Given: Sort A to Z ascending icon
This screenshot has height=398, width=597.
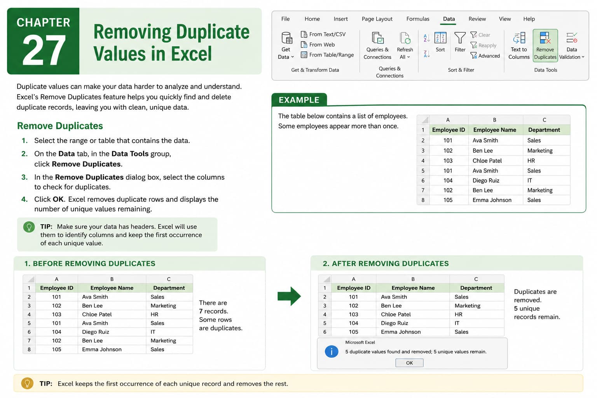Looking at the screenshot, I should pos(426,38).
